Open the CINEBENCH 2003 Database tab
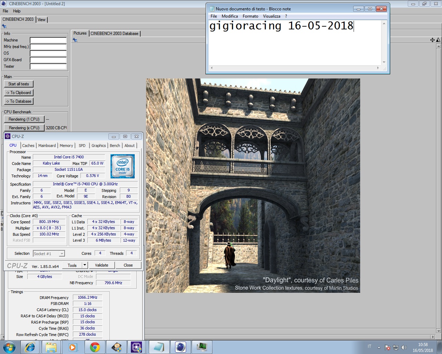The height and width of the screenshot is (354, 442). 114,34
